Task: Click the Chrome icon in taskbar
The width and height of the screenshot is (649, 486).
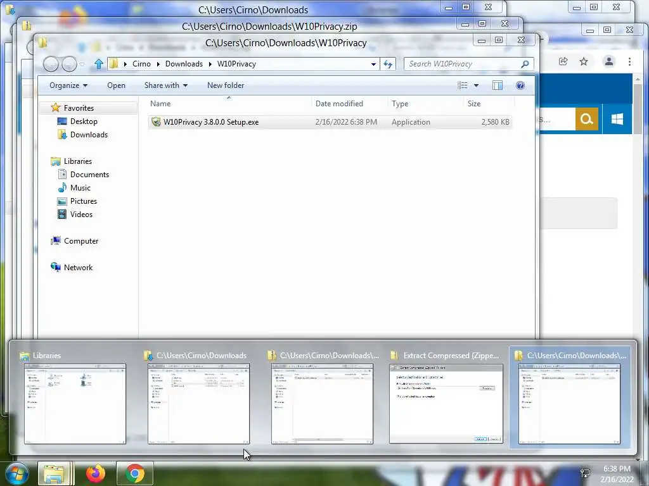Action: [135, 474]
